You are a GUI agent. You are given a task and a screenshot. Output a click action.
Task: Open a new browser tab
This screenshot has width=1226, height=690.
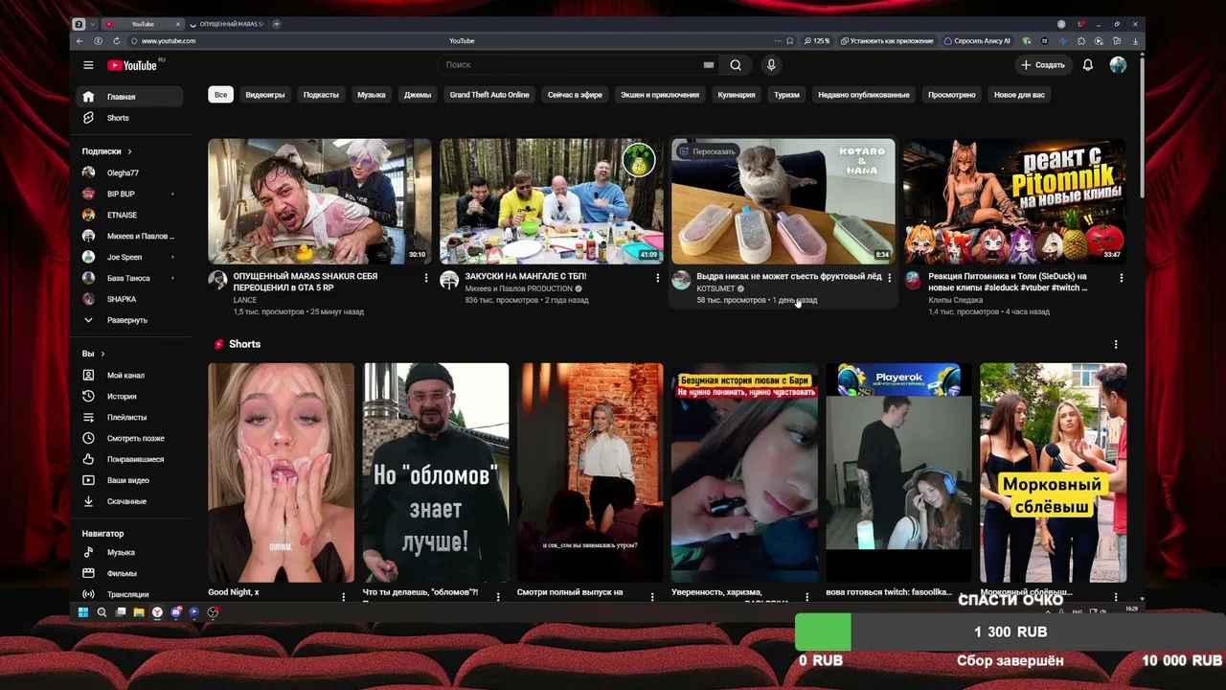pos(277,24)
